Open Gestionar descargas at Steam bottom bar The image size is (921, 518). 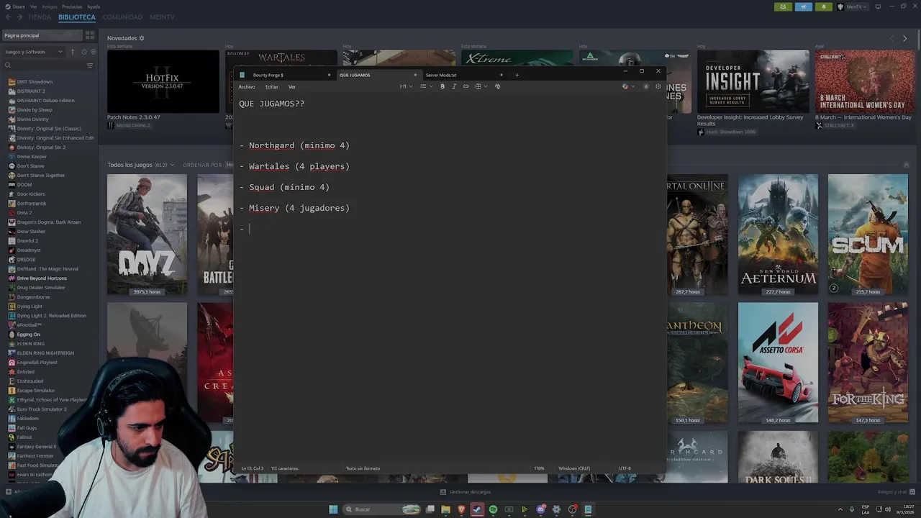466,492
